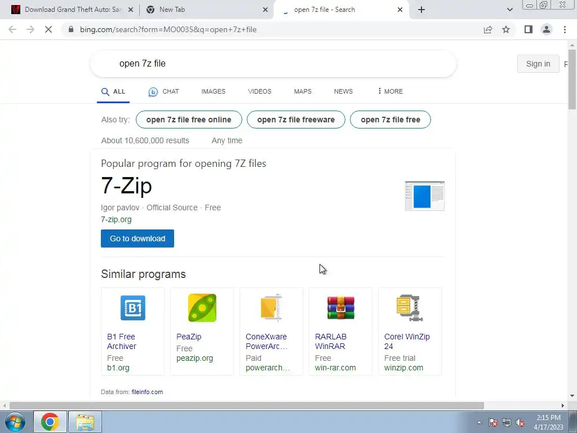The width and height of the screenshot is (577, 433).
Task: Open the ConeXware PowerArchiver link
Action: coord(267,341)
